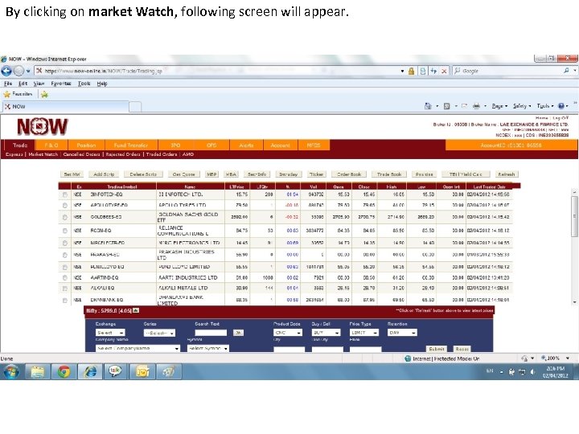Select the PUNJLLOYD-EQ row radio button

65,267
